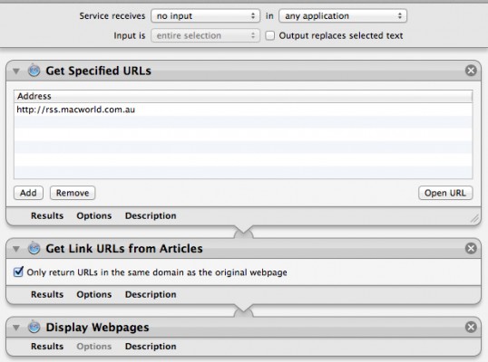The image size is (488, 362).
Task: Show Options for Get Specified URLs
Action: click(94, 215)
